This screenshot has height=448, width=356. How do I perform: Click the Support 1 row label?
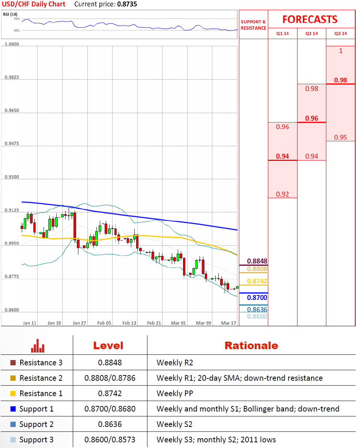(36, 409)
